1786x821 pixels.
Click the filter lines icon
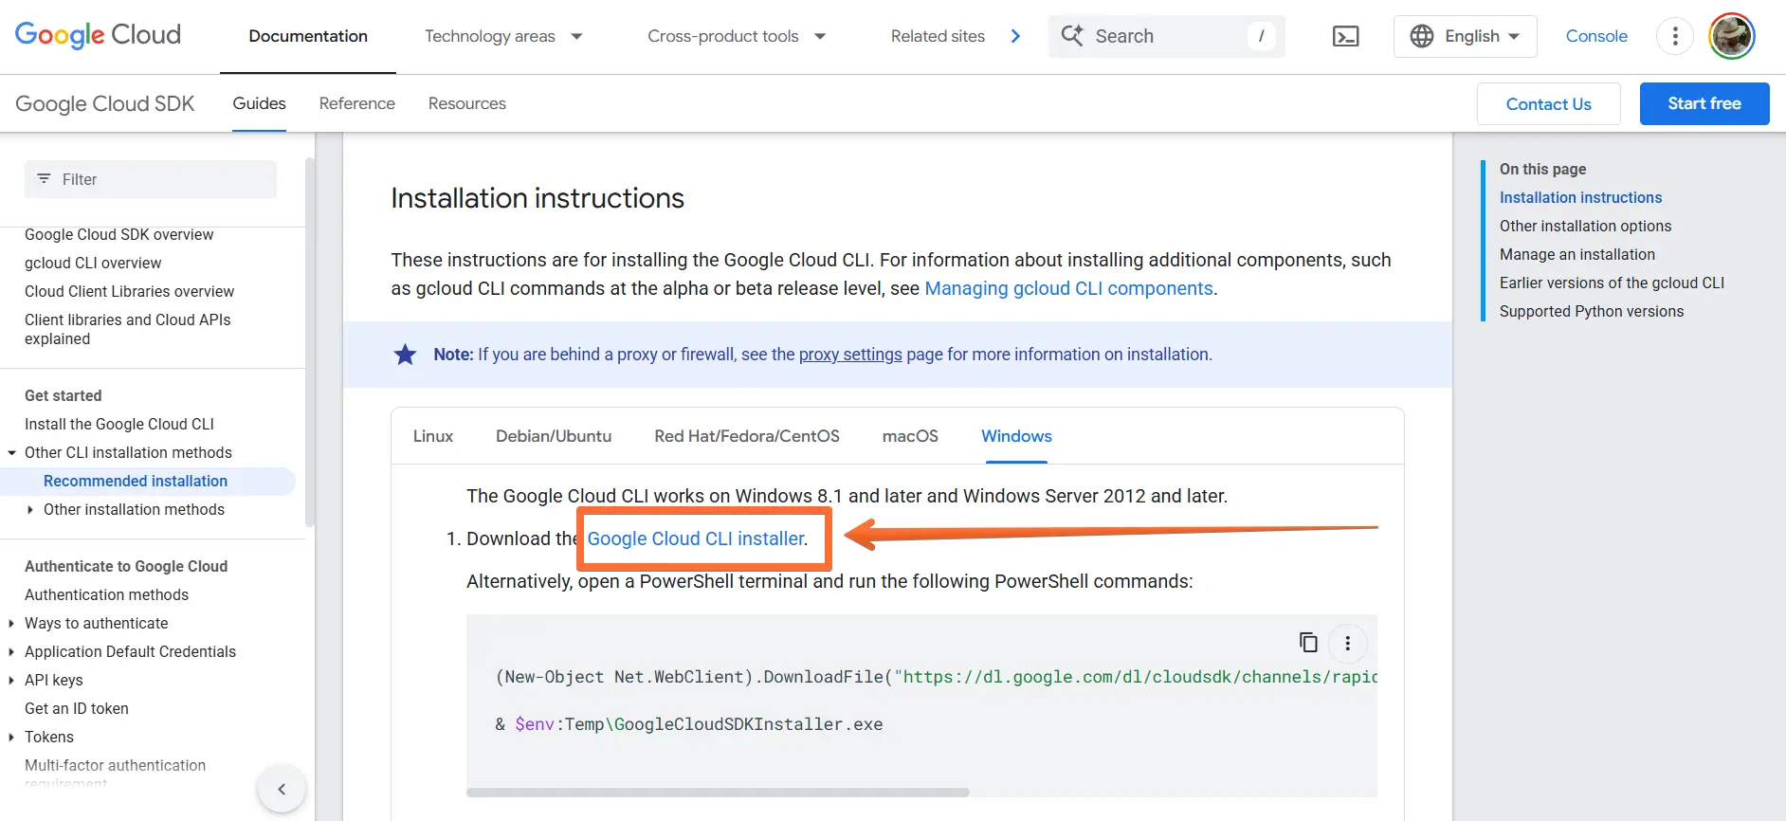44,178
